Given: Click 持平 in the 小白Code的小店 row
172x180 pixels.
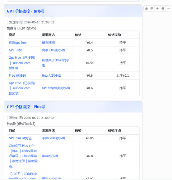Looking at the screenshot, I should [122, 138].
